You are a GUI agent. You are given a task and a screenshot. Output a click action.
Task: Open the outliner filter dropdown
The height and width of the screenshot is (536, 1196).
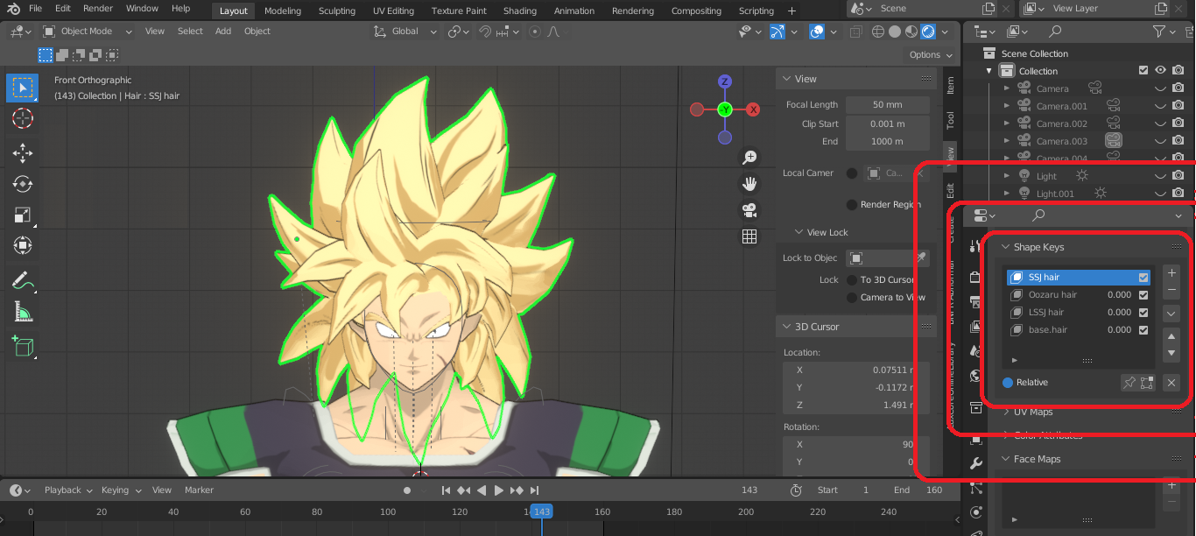pyautogui.click(x=1164, y=32)
